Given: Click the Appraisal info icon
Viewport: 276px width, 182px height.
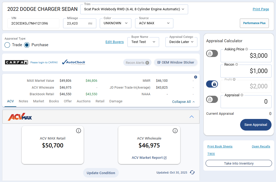Looking at the screenshot, I should point(242,95).
